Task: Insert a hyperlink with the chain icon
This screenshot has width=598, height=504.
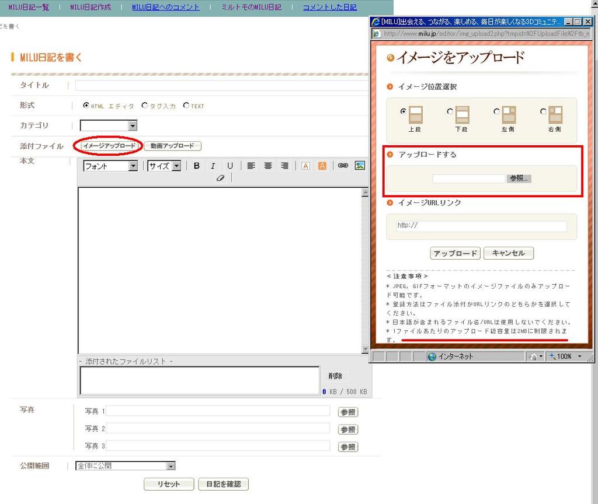Action: tap(343, 166)
